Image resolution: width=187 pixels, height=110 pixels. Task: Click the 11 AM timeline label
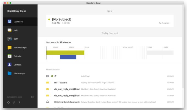[55, 47]
